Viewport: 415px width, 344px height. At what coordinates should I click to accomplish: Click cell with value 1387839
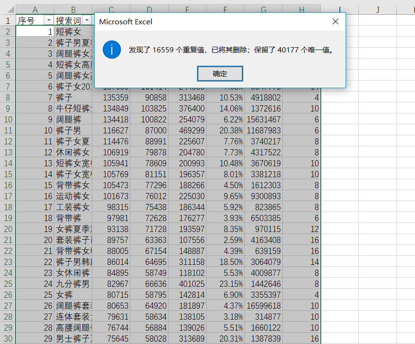coord(264,338)
